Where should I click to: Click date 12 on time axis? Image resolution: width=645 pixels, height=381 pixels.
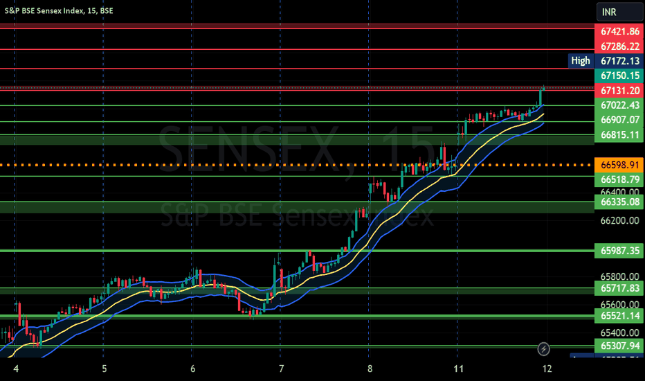click(547, 369)
